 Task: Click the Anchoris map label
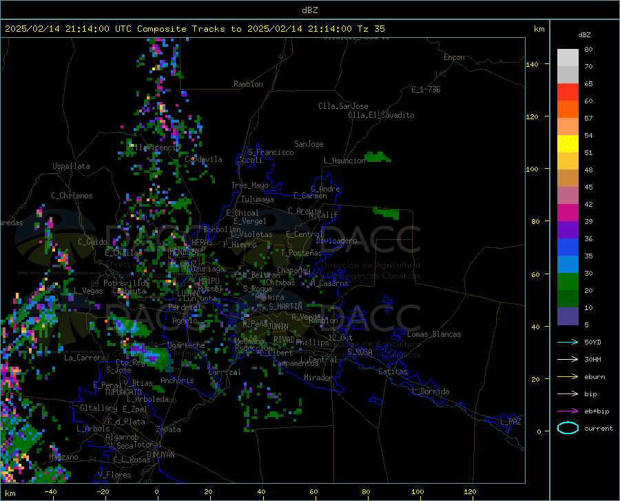click(177, 380)
